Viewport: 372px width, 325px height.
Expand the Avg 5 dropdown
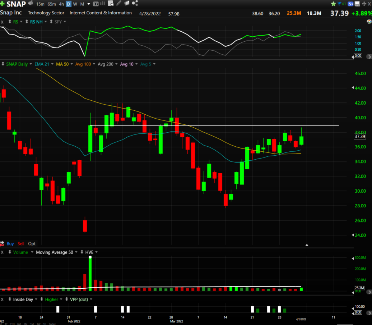click(154, 64)
